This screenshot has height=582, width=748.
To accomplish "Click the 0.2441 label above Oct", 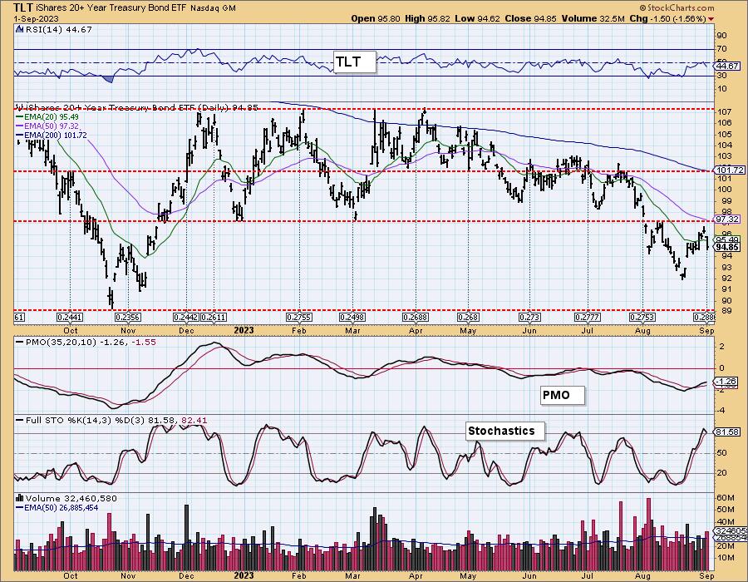I will (70, 318).
